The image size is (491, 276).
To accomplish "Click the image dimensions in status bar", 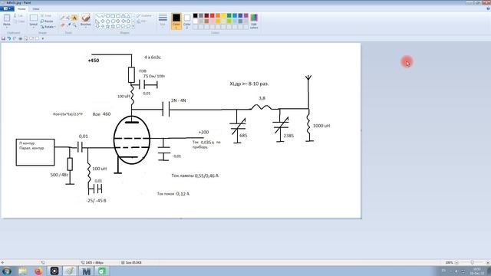I will pos(92,262).
